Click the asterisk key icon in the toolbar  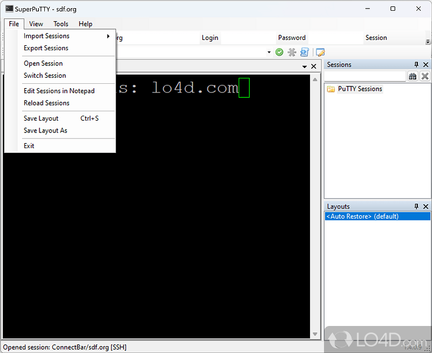tap(292, 52)
